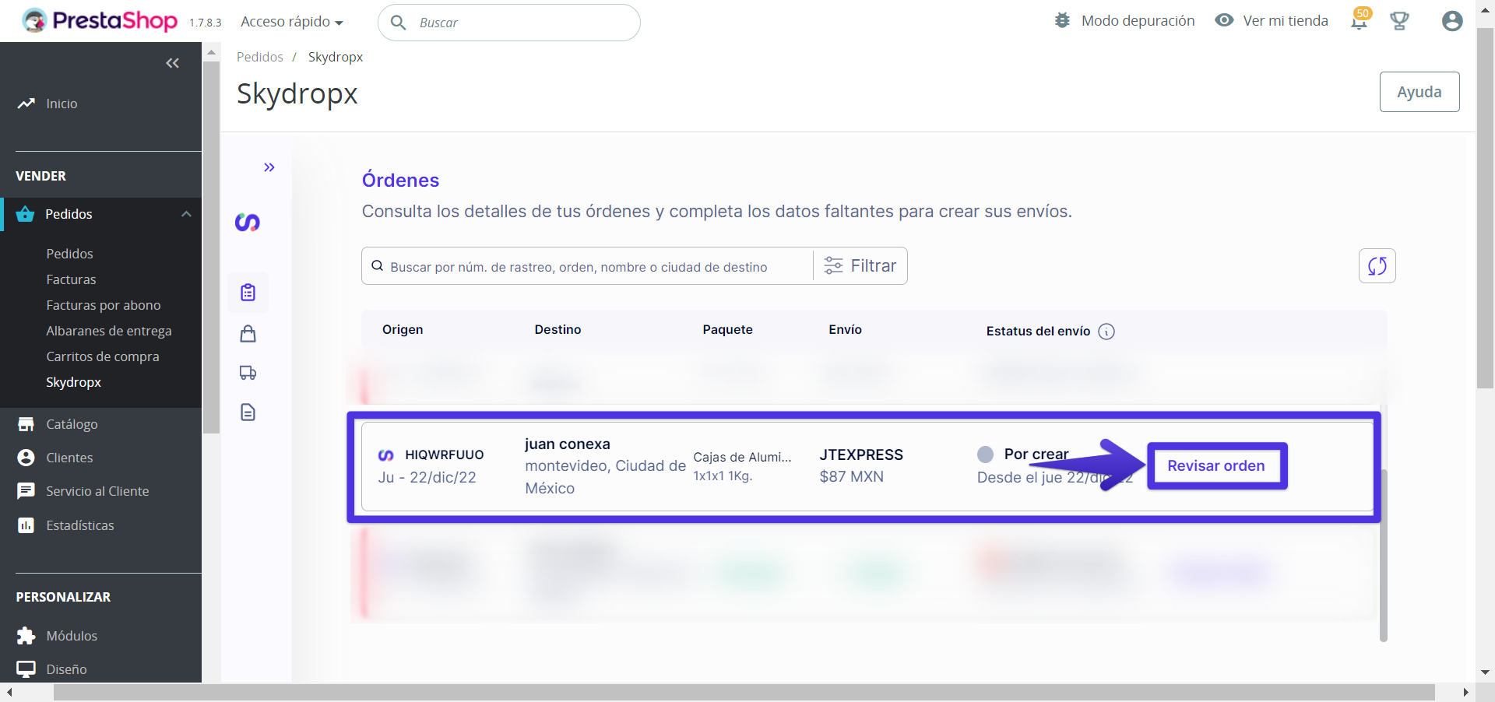The image size is (1495, 702).
Task: Open Facturas por abono
Action: [x=103, y=305]
